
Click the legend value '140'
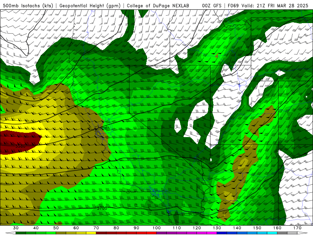tap(237, 228)
